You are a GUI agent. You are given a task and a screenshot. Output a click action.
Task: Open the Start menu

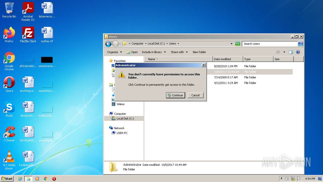click(x=7, y=179)
